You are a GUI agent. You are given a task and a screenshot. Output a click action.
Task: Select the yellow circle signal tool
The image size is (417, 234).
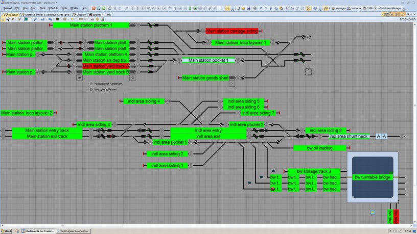(x=73, y=19)
